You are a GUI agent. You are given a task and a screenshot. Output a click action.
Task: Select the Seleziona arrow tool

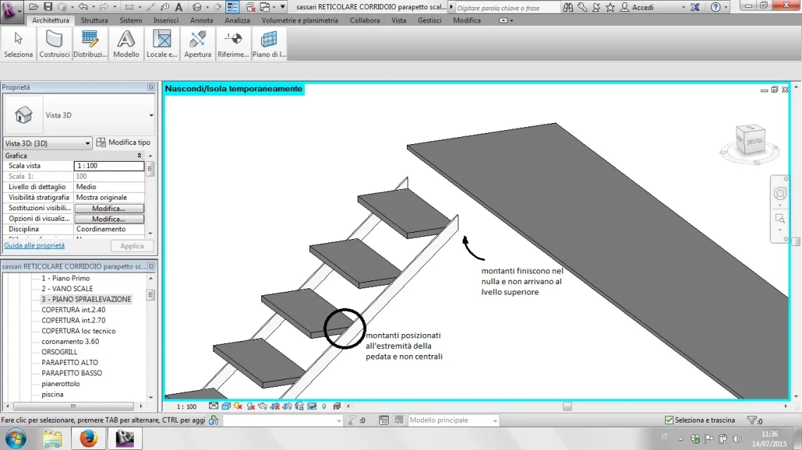click(18, 44)
